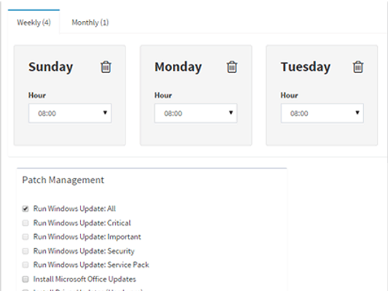
Task: Open the Monthly (1) tab
Action: (90, 23)
